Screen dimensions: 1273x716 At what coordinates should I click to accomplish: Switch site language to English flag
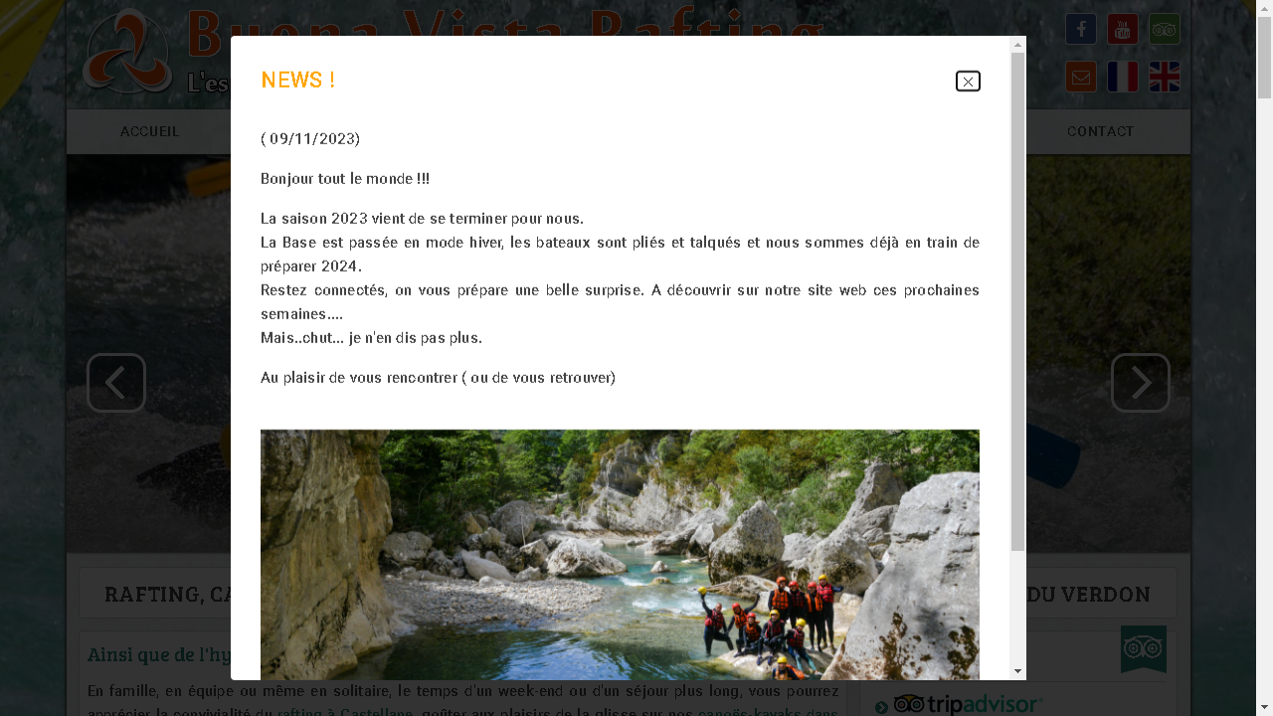(x=1165, y=77)
